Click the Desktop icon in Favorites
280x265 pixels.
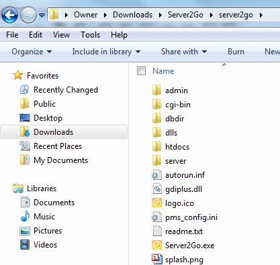pos(25,118)
